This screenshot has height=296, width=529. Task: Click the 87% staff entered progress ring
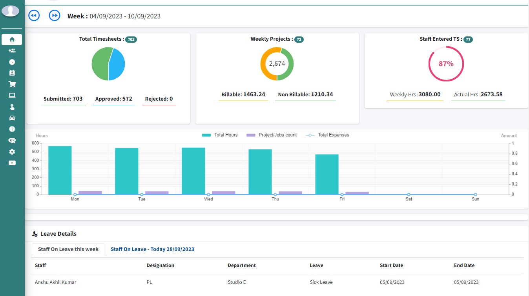[x=446, y=63]
